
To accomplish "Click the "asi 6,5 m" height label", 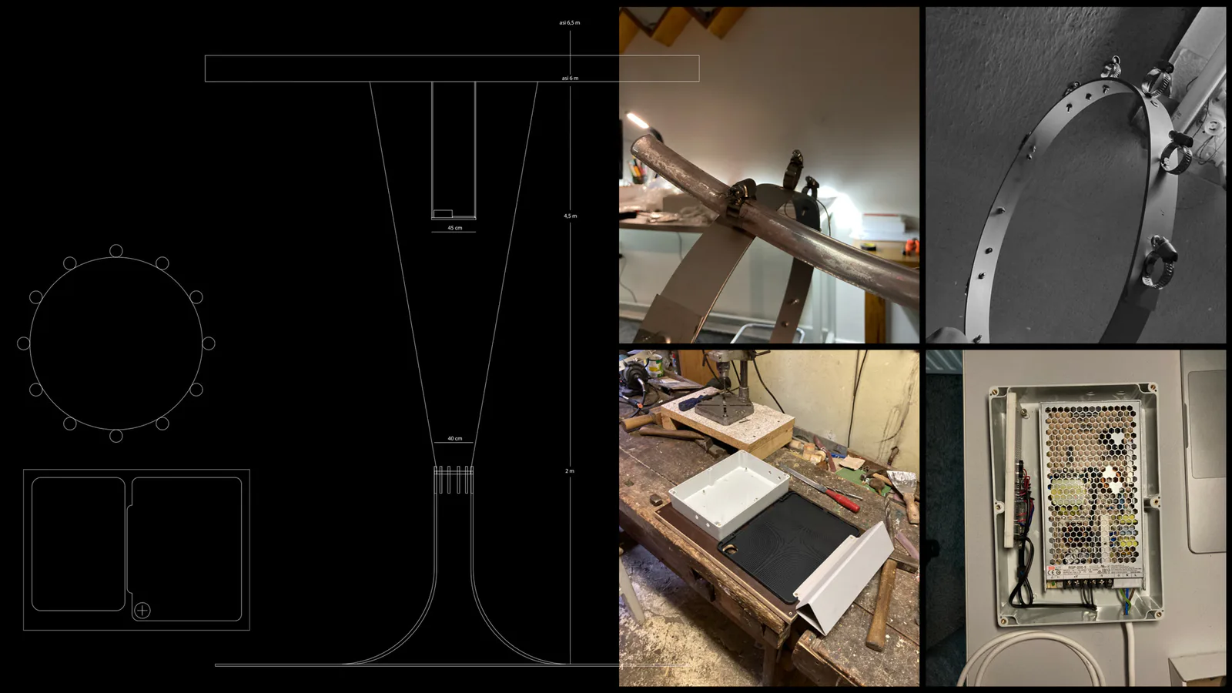I will 570,23.
